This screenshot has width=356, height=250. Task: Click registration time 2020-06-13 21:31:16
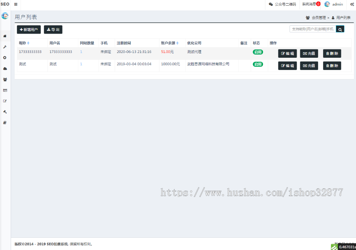(x=134, y=52)
